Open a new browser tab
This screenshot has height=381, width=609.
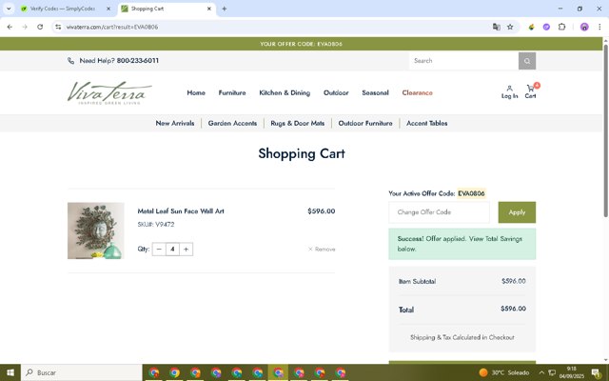coord(225,9)
